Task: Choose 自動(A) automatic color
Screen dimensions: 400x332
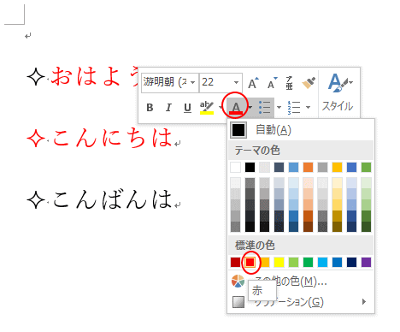Action: (301, 130)
